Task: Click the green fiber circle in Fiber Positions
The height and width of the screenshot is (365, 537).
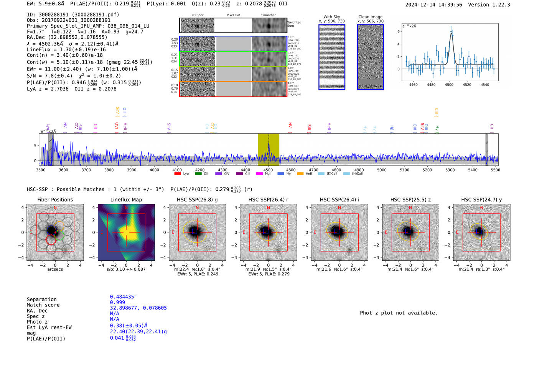Action: (x=59, y=235)
